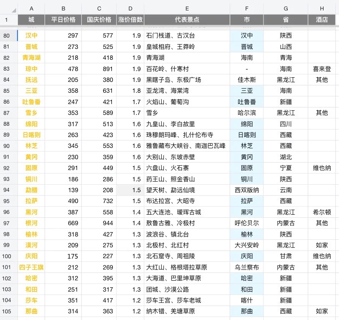Screen dimensions: 339x320
Task: Click the 酒店 header cell
Action: [x=322, y=20]
